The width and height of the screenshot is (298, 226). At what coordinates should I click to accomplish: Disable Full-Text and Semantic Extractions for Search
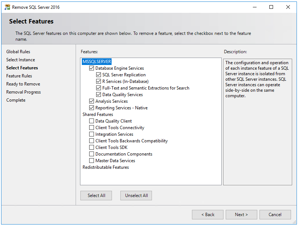point(98,88)
